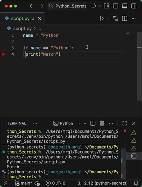
Task: Expand the breadcrumb ellipsis
Action: [39, 29]
